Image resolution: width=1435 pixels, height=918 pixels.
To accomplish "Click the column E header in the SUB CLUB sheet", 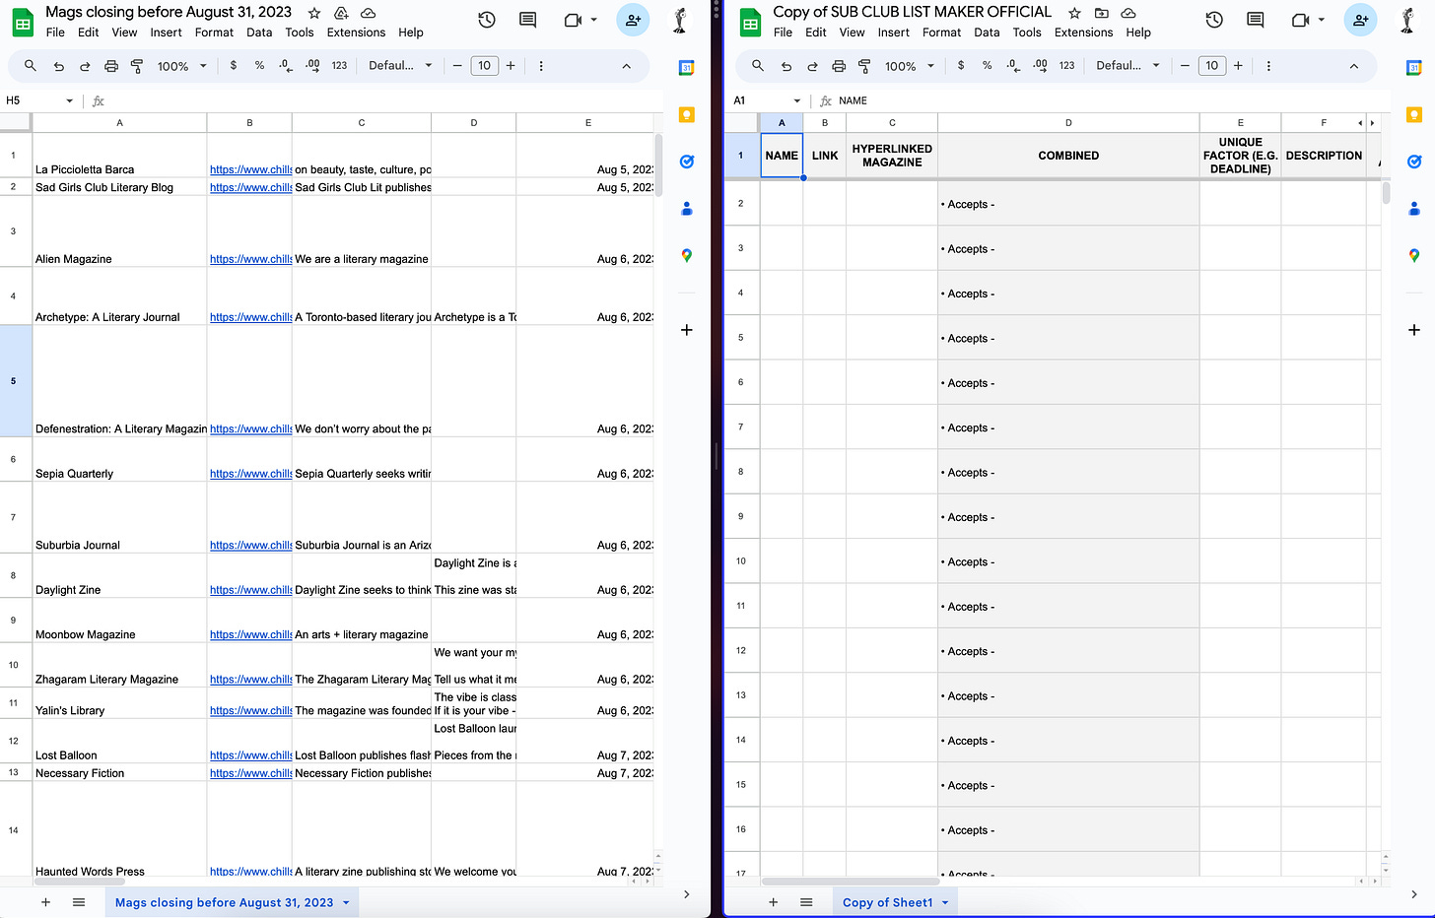I will point(1240,123).
